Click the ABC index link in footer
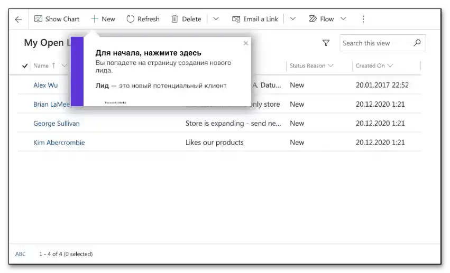 (x=21, y=254)
